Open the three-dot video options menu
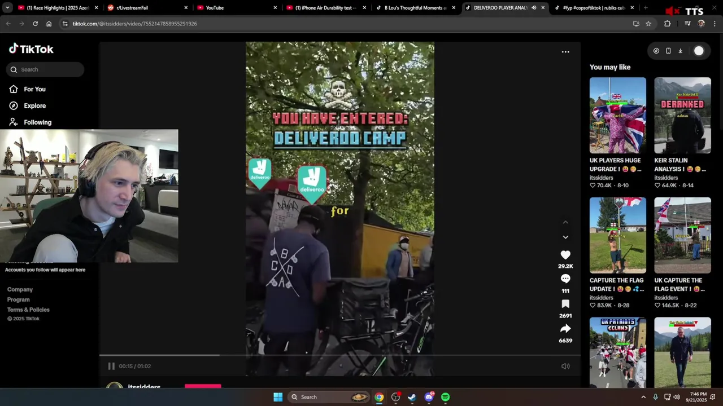Image resolution: width=723 pixels, height=406 pixels. click(x=565, y=52)
